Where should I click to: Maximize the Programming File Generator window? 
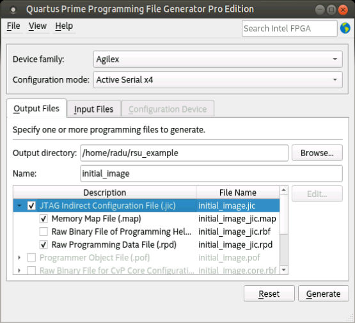331,10
